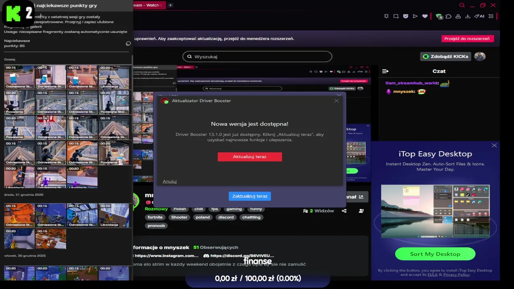Viewport: 514px width, 289px height.
Task: Click the follow user icon beside share
Action: coord(361,211)
